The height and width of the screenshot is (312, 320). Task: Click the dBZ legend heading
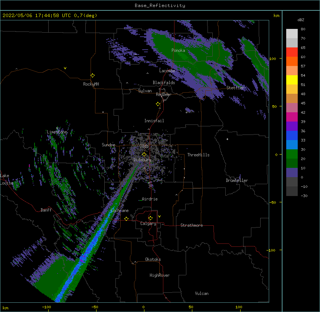(x=301, y=20)
